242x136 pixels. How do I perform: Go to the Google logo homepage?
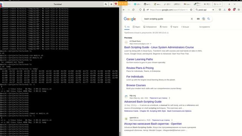(130, 19)
